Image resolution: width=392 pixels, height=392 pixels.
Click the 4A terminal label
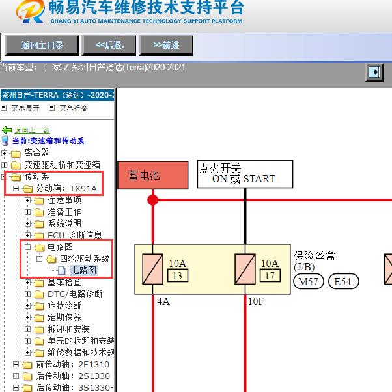coord(163,301)
